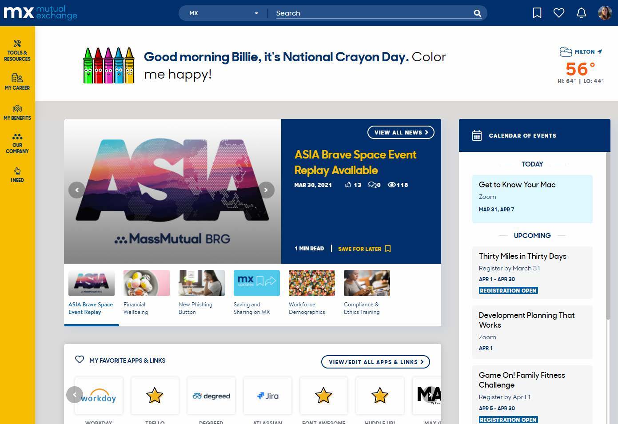
Task: Show next news slide arrow
Action: point(266,190)
